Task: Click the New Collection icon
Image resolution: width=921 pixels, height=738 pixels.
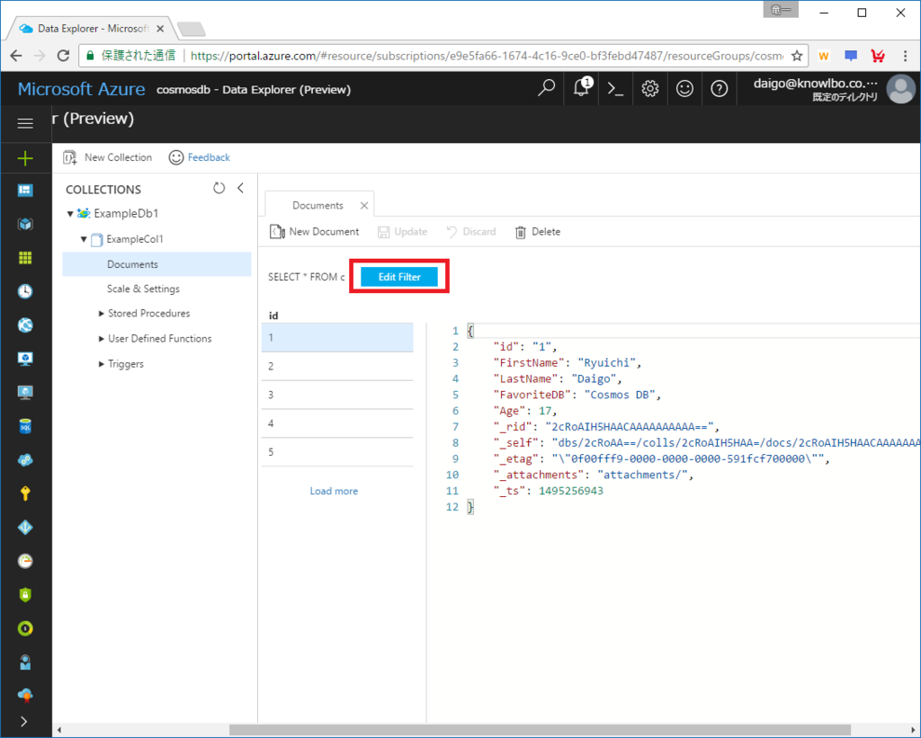Action: click(x=70, y=157)
